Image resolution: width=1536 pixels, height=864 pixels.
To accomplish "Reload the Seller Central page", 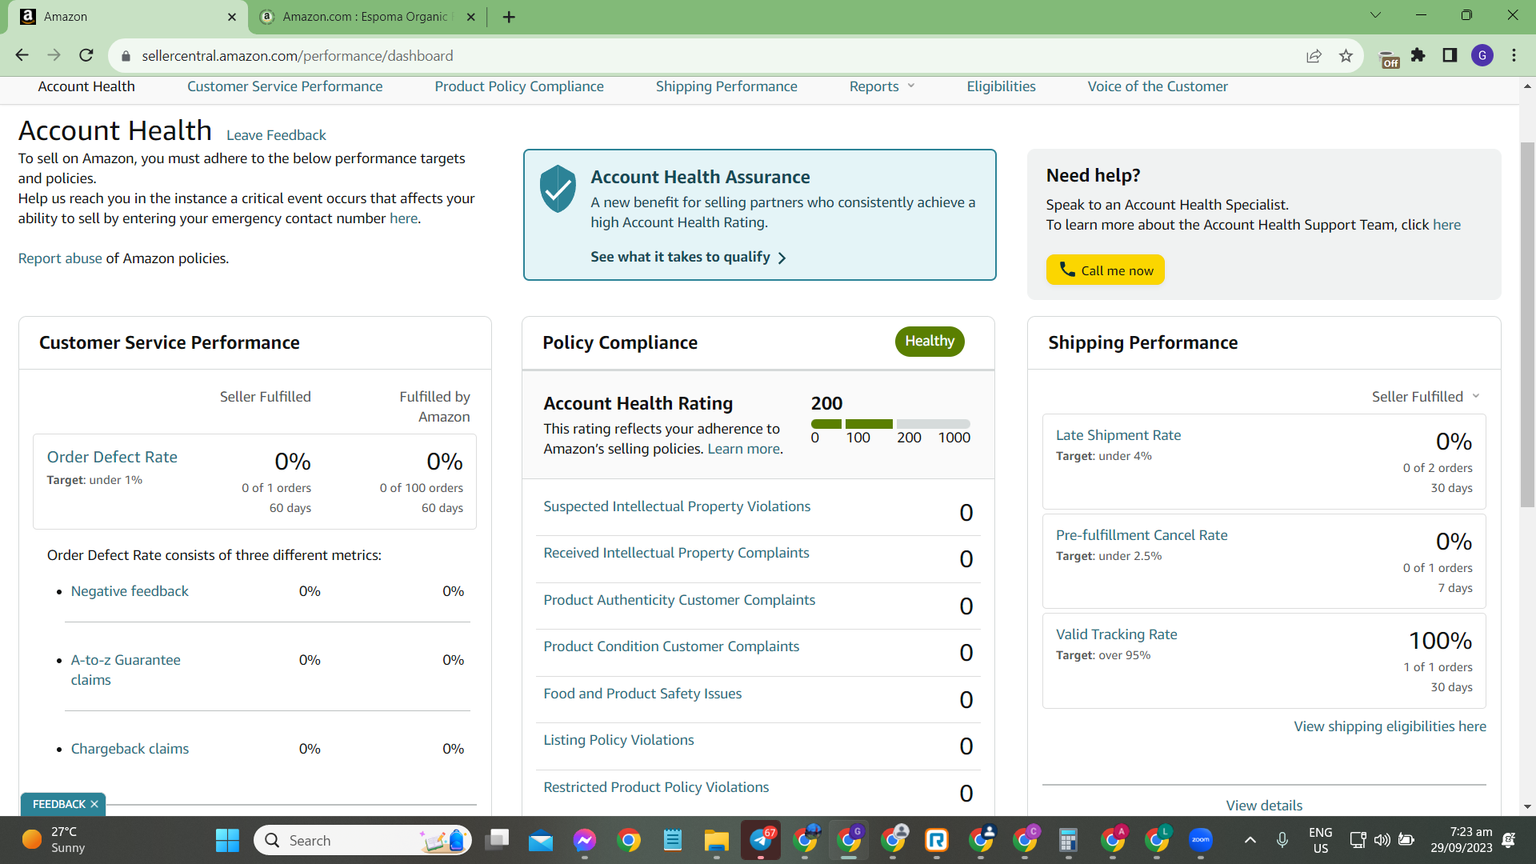I will coord(86,55).
